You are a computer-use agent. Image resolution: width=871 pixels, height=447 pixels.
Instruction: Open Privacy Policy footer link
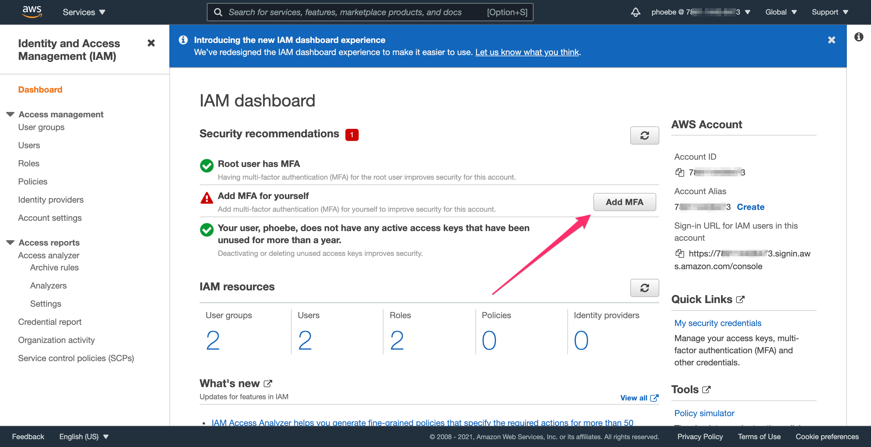pyautogui.click(x=700, y=436)
